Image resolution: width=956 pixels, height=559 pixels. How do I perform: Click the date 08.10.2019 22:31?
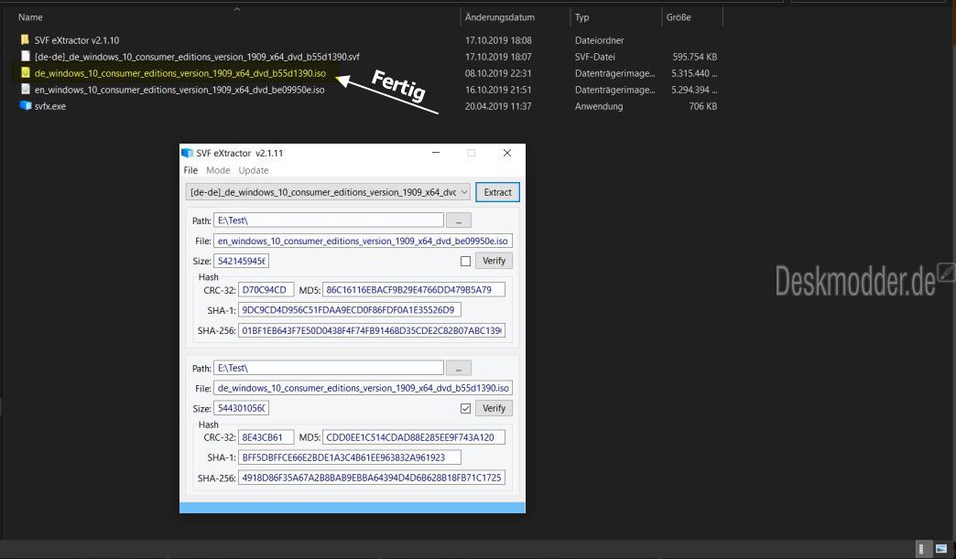tap(498, 73)
